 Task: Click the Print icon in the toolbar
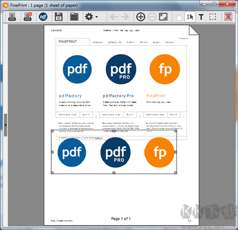12,17
